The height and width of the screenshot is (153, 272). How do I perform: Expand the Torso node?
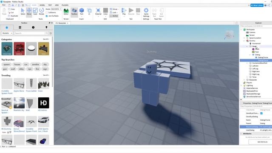coord(247,77)
